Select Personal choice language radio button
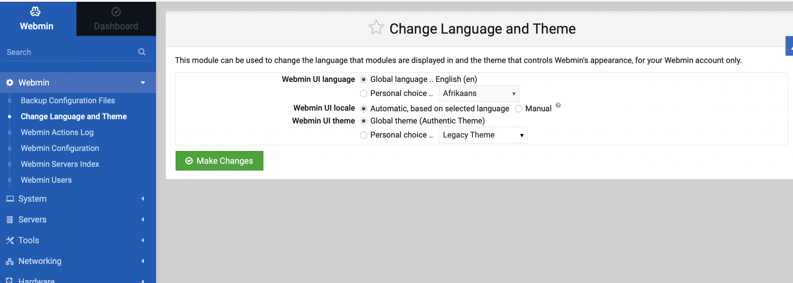This screenshot has width=793, height=283. pos(364,93)
